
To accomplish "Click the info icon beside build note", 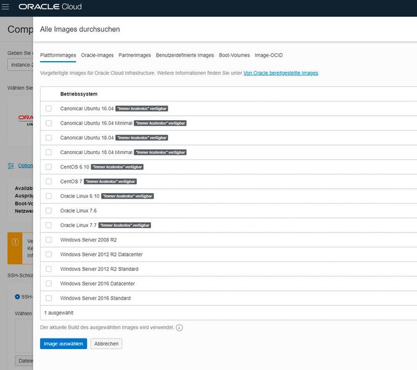I will [179, 327].
